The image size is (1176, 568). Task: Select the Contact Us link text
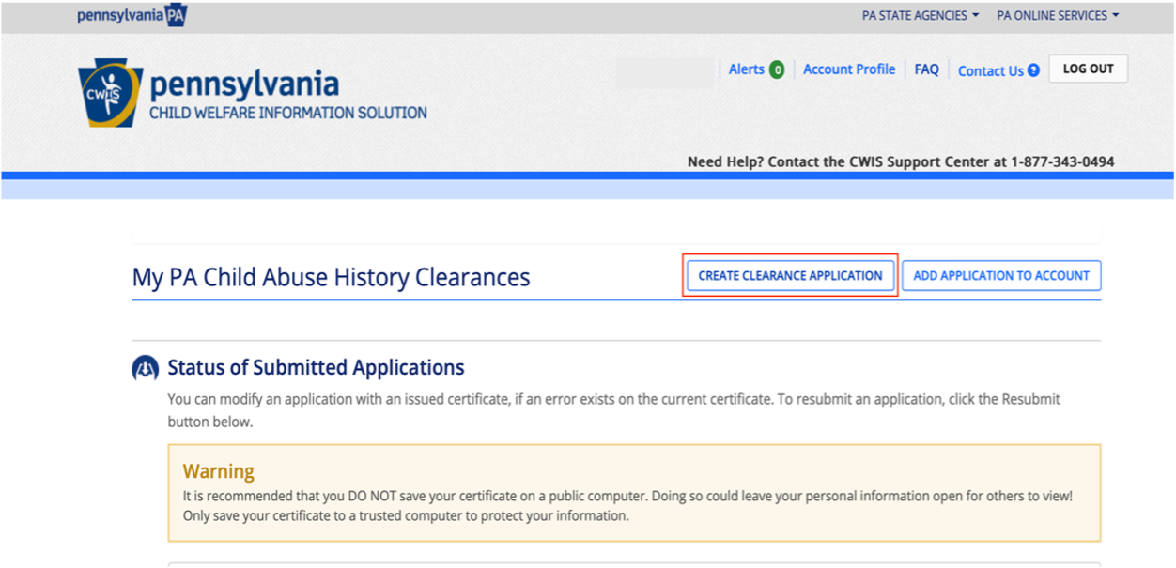[x=990, y=70]
